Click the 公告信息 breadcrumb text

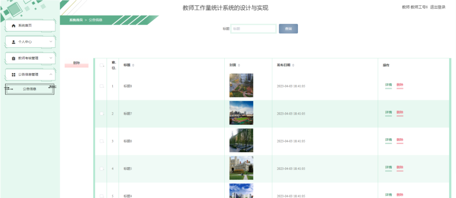click(95, 20)
